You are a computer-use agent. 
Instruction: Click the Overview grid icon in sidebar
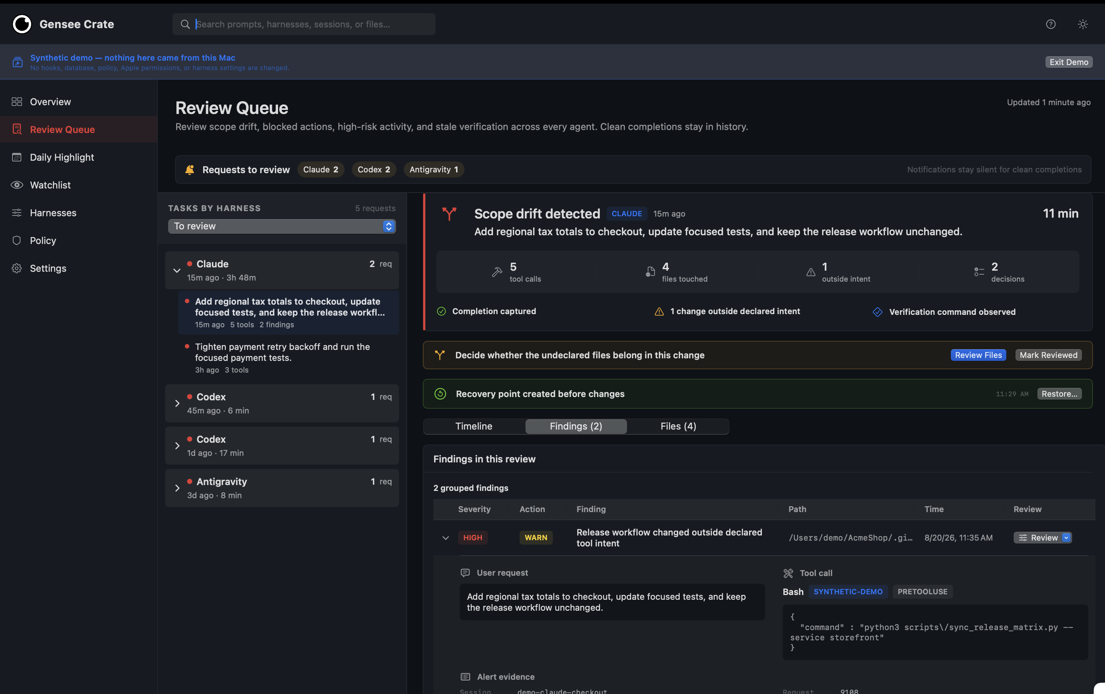[x=17, y=102]
